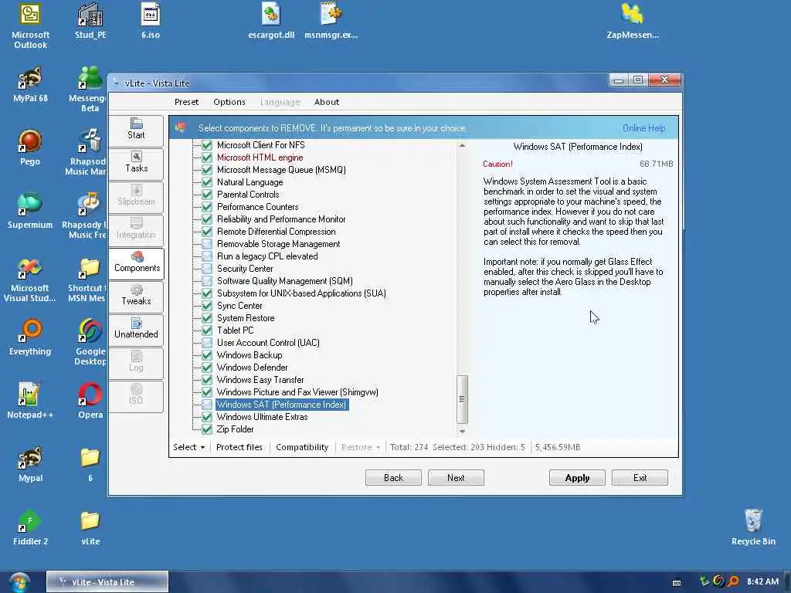Image resolution: width=791 pixels, height=593 pixels.
Task: Uncheck the Windows Defender checkbox
Action: [x=207, y=368]
